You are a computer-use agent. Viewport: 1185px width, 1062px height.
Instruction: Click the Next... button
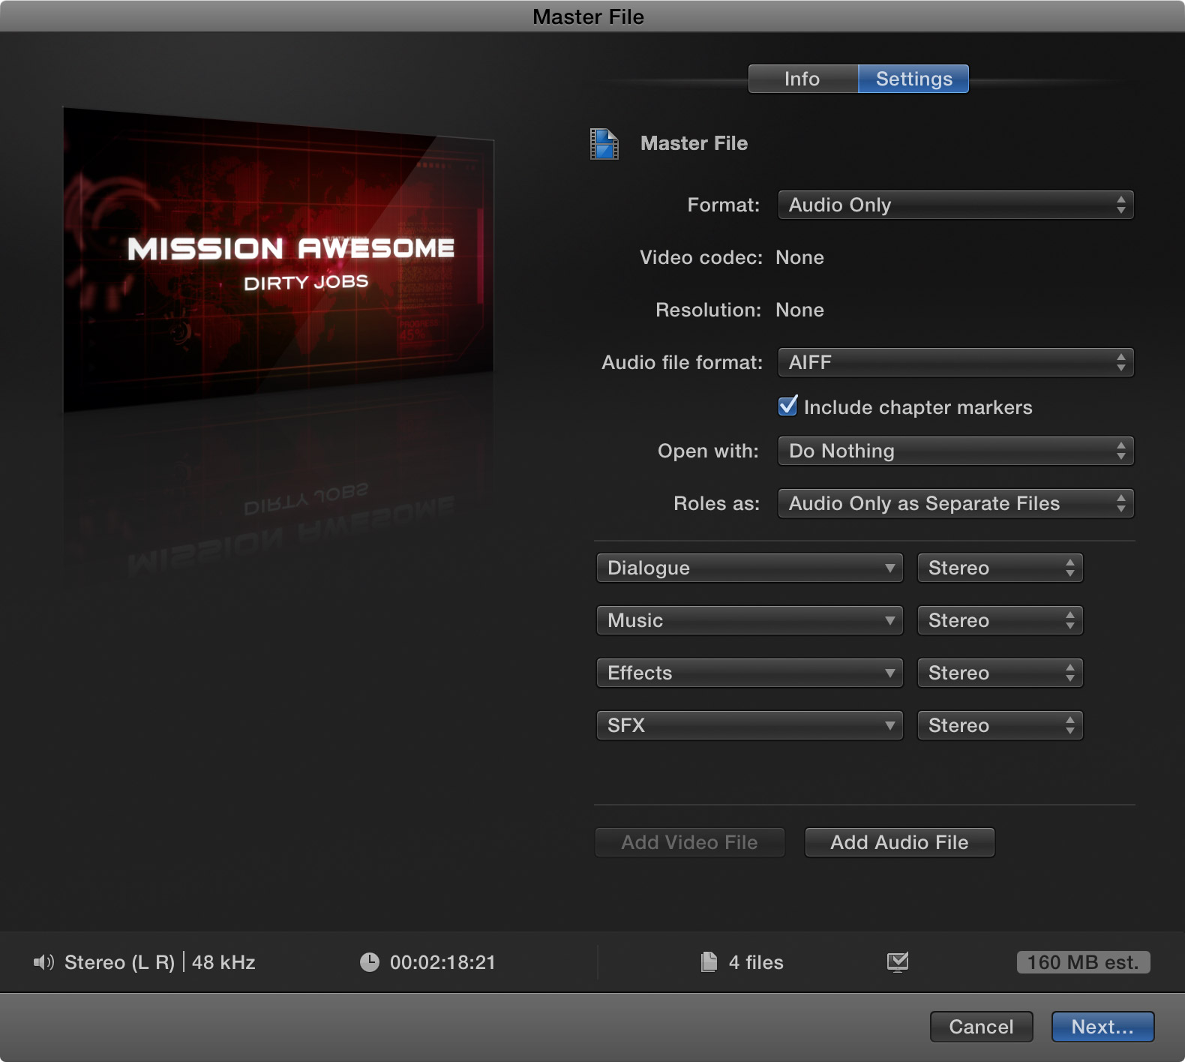1102,1027
